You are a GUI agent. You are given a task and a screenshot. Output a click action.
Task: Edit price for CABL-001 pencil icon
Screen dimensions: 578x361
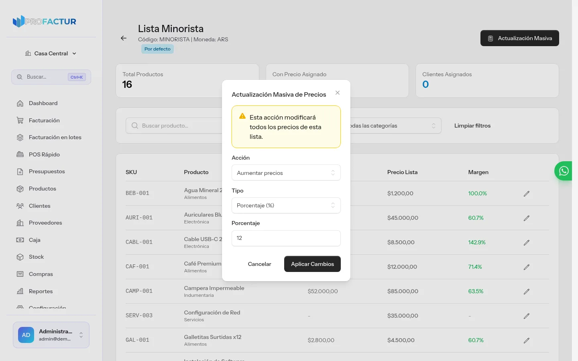(x=527, y=243)
